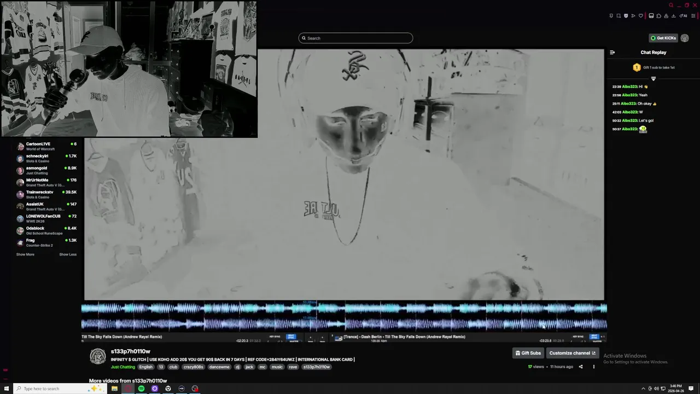The height and width of the screenshot is (394, 700).
Task: Open the ad blocker shield icon
Action: pos(626,16)
